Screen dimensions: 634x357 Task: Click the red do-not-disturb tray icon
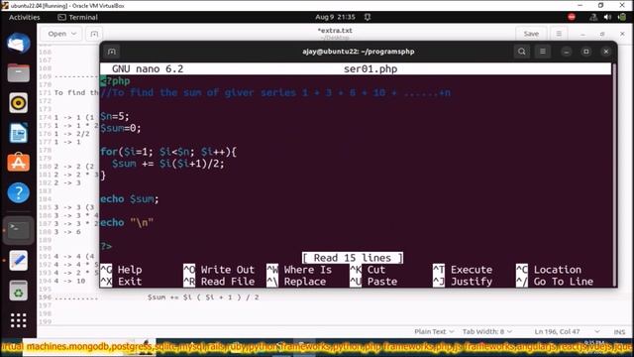click(x=572, y=17)
